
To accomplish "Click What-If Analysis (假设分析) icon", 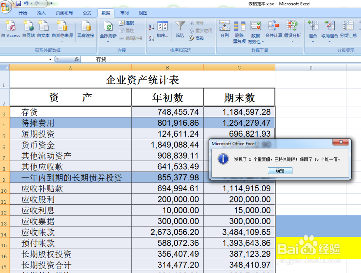I will [292, 25].
